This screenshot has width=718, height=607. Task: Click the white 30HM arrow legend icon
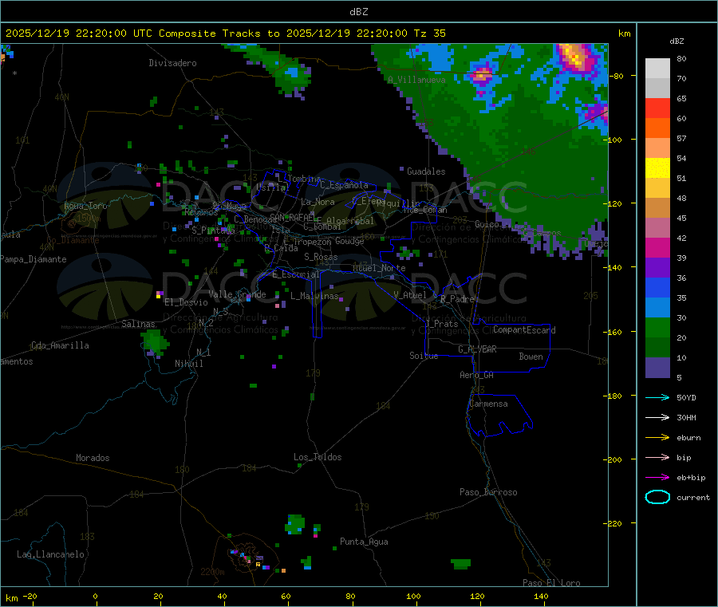[657, 417]
